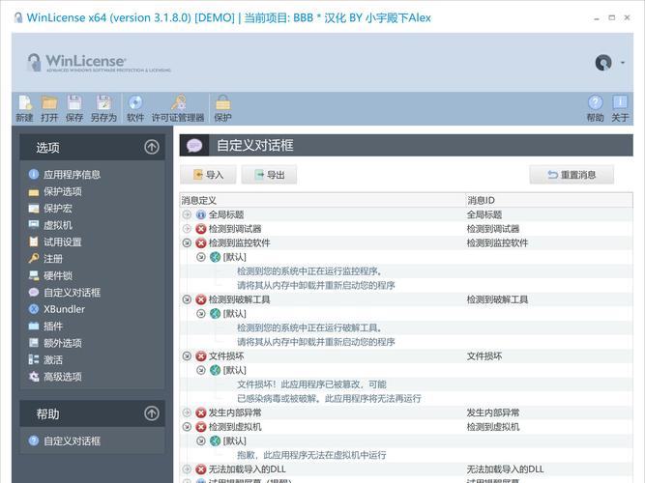Open a project with 打开 icon
Viewport: 645px width, 483px height.
tap(49, 104)
